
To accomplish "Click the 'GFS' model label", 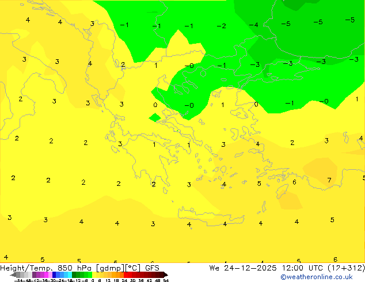I will coord(152,268).
